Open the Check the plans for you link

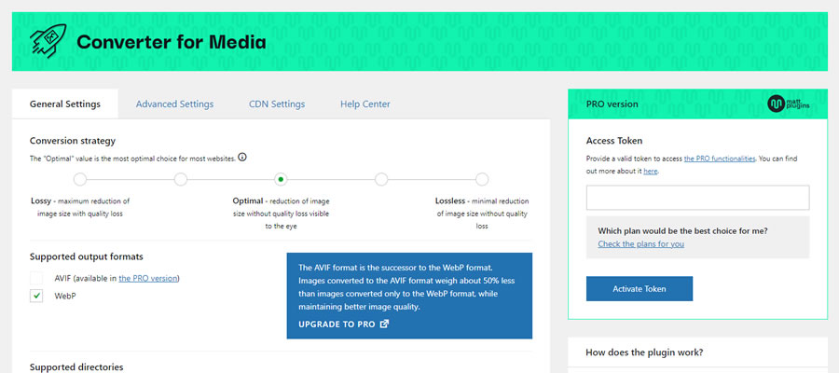coord(641,244)
